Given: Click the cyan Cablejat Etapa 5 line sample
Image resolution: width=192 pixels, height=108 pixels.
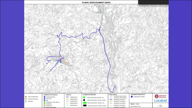Looking at the screenshot, I should point(67,105).
